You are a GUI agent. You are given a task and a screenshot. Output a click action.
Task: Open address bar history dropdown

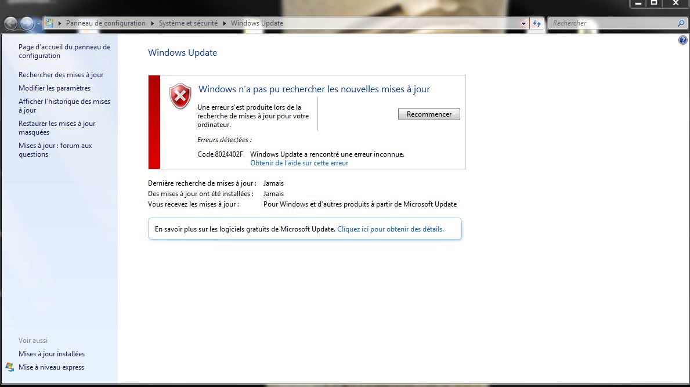[523, 23]
